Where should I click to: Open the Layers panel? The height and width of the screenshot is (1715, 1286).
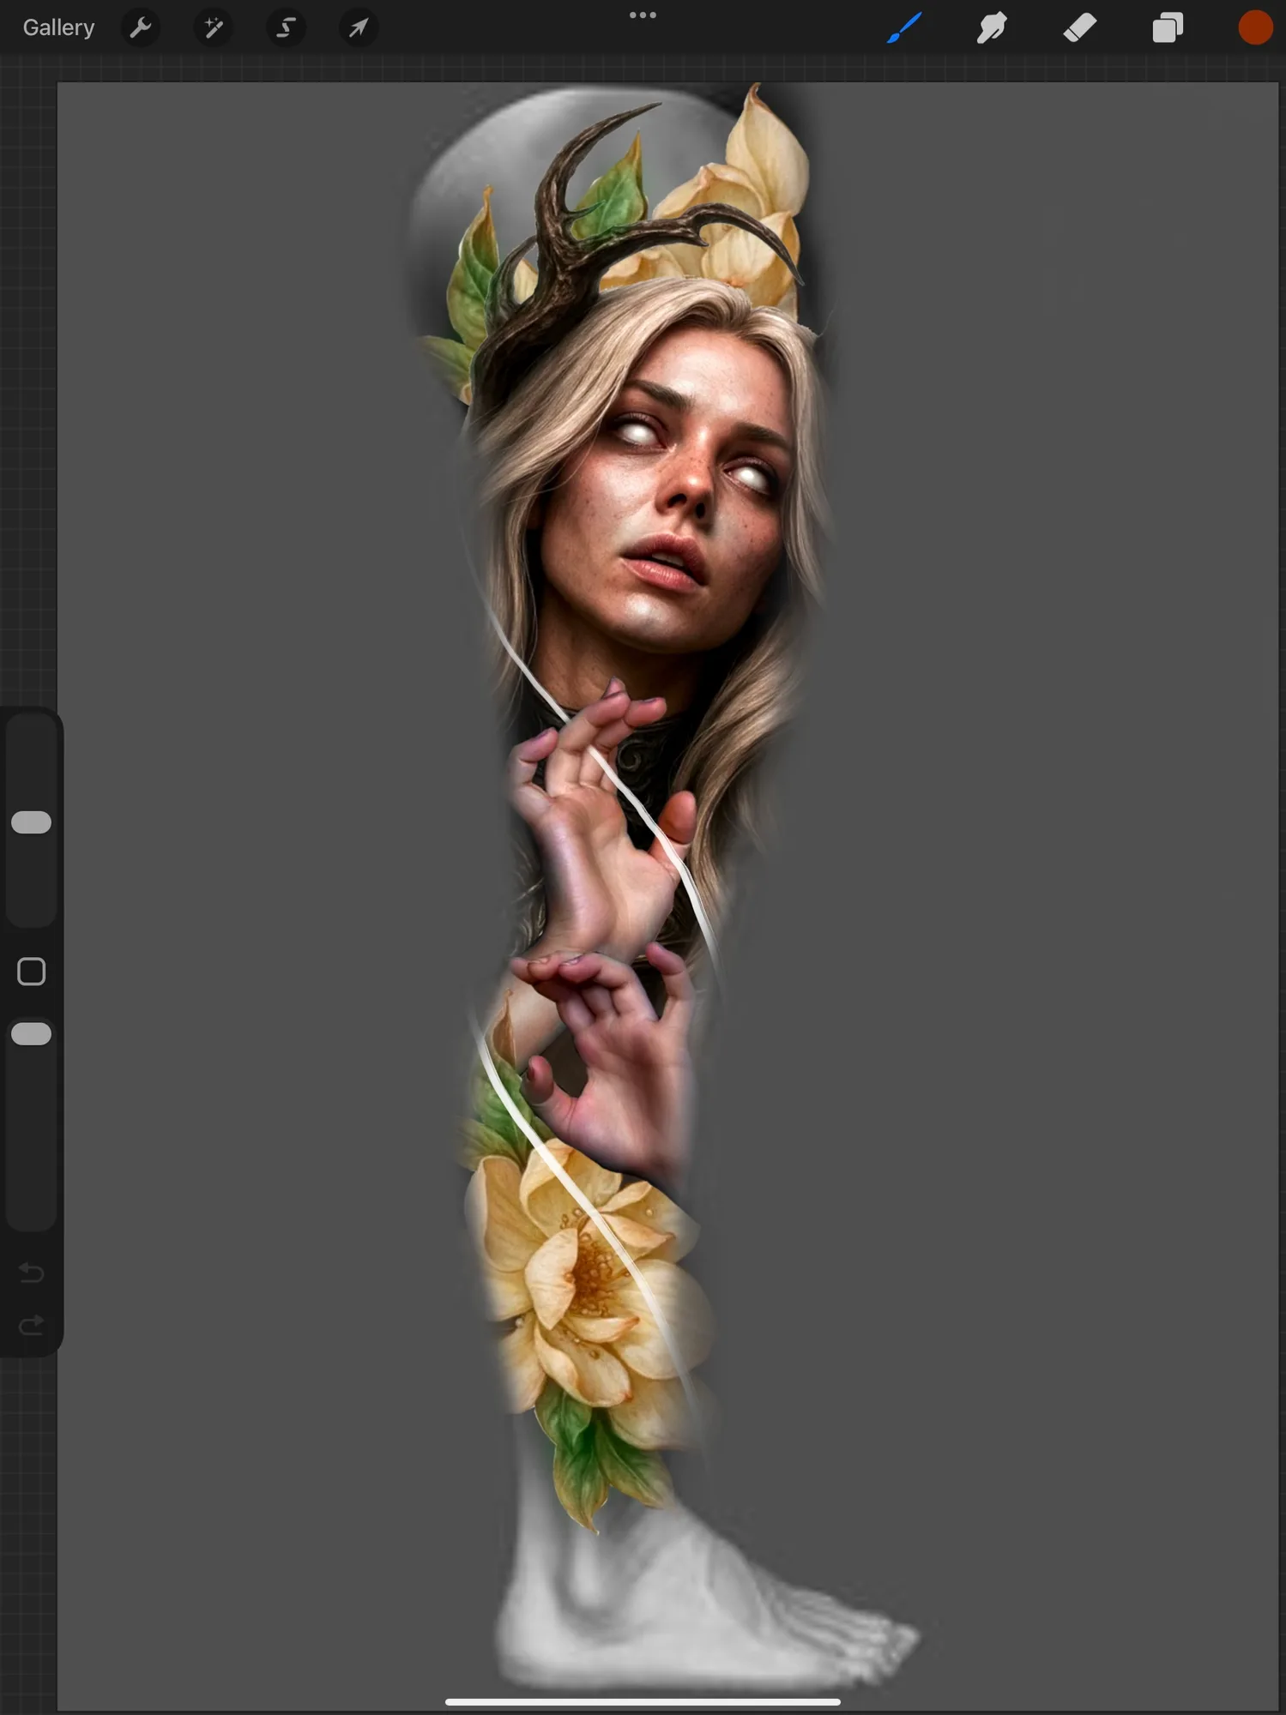pos(1168,28)
